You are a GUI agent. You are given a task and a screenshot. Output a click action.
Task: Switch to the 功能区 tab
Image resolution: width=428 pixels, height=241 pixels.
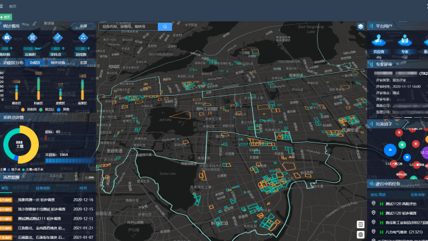(x=35, y=62)
